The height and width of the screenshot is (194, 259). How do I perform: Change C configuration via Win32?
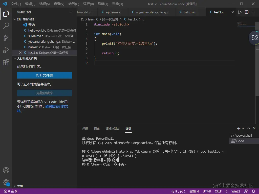tap(236, 191)
